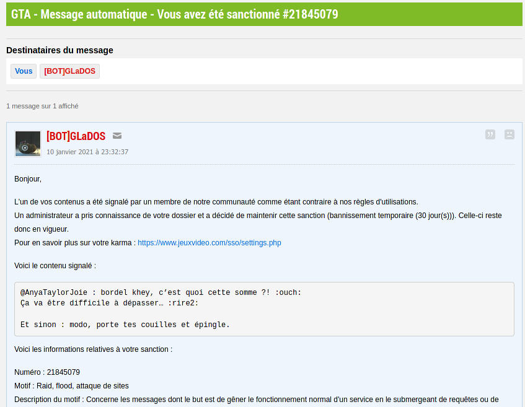The height and width of the screenshot is (407, 525).
Task: Click inside the reported content code block
Action: [372, 310]
